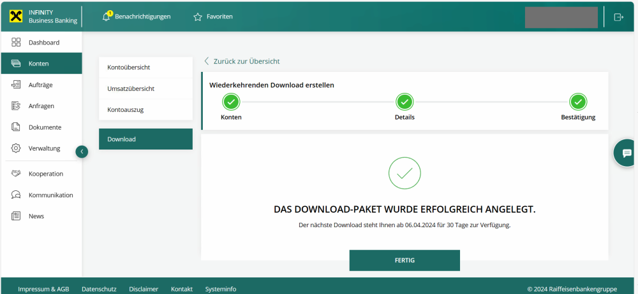638x294 pixels.
Task: Open Aufträge label in sidebar
Action: 40,85
